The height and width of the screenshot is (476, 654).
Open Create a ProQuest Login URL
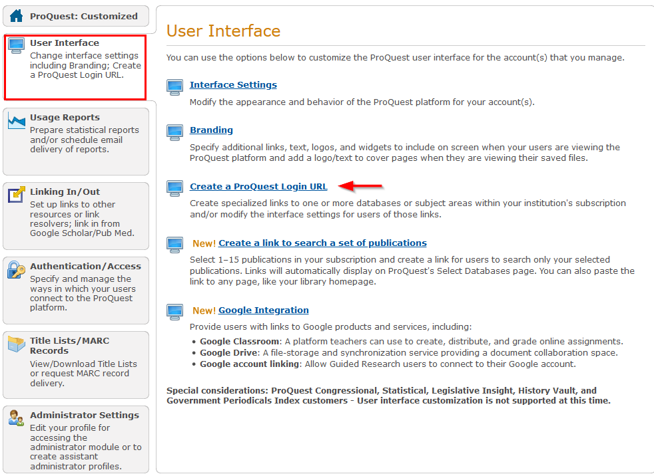tap(258, 186)
